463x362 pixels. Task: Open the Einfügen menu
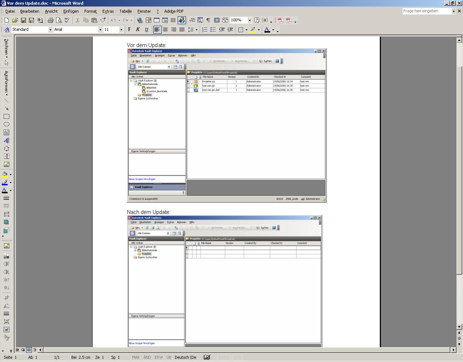click(71, 11)
